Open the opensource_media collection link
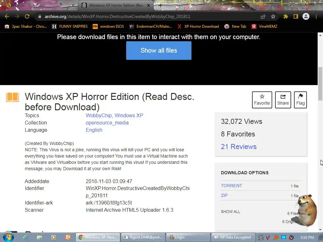The width and height of the screenshot is (323, 242). pyautogui.click(x=107, y=123)
